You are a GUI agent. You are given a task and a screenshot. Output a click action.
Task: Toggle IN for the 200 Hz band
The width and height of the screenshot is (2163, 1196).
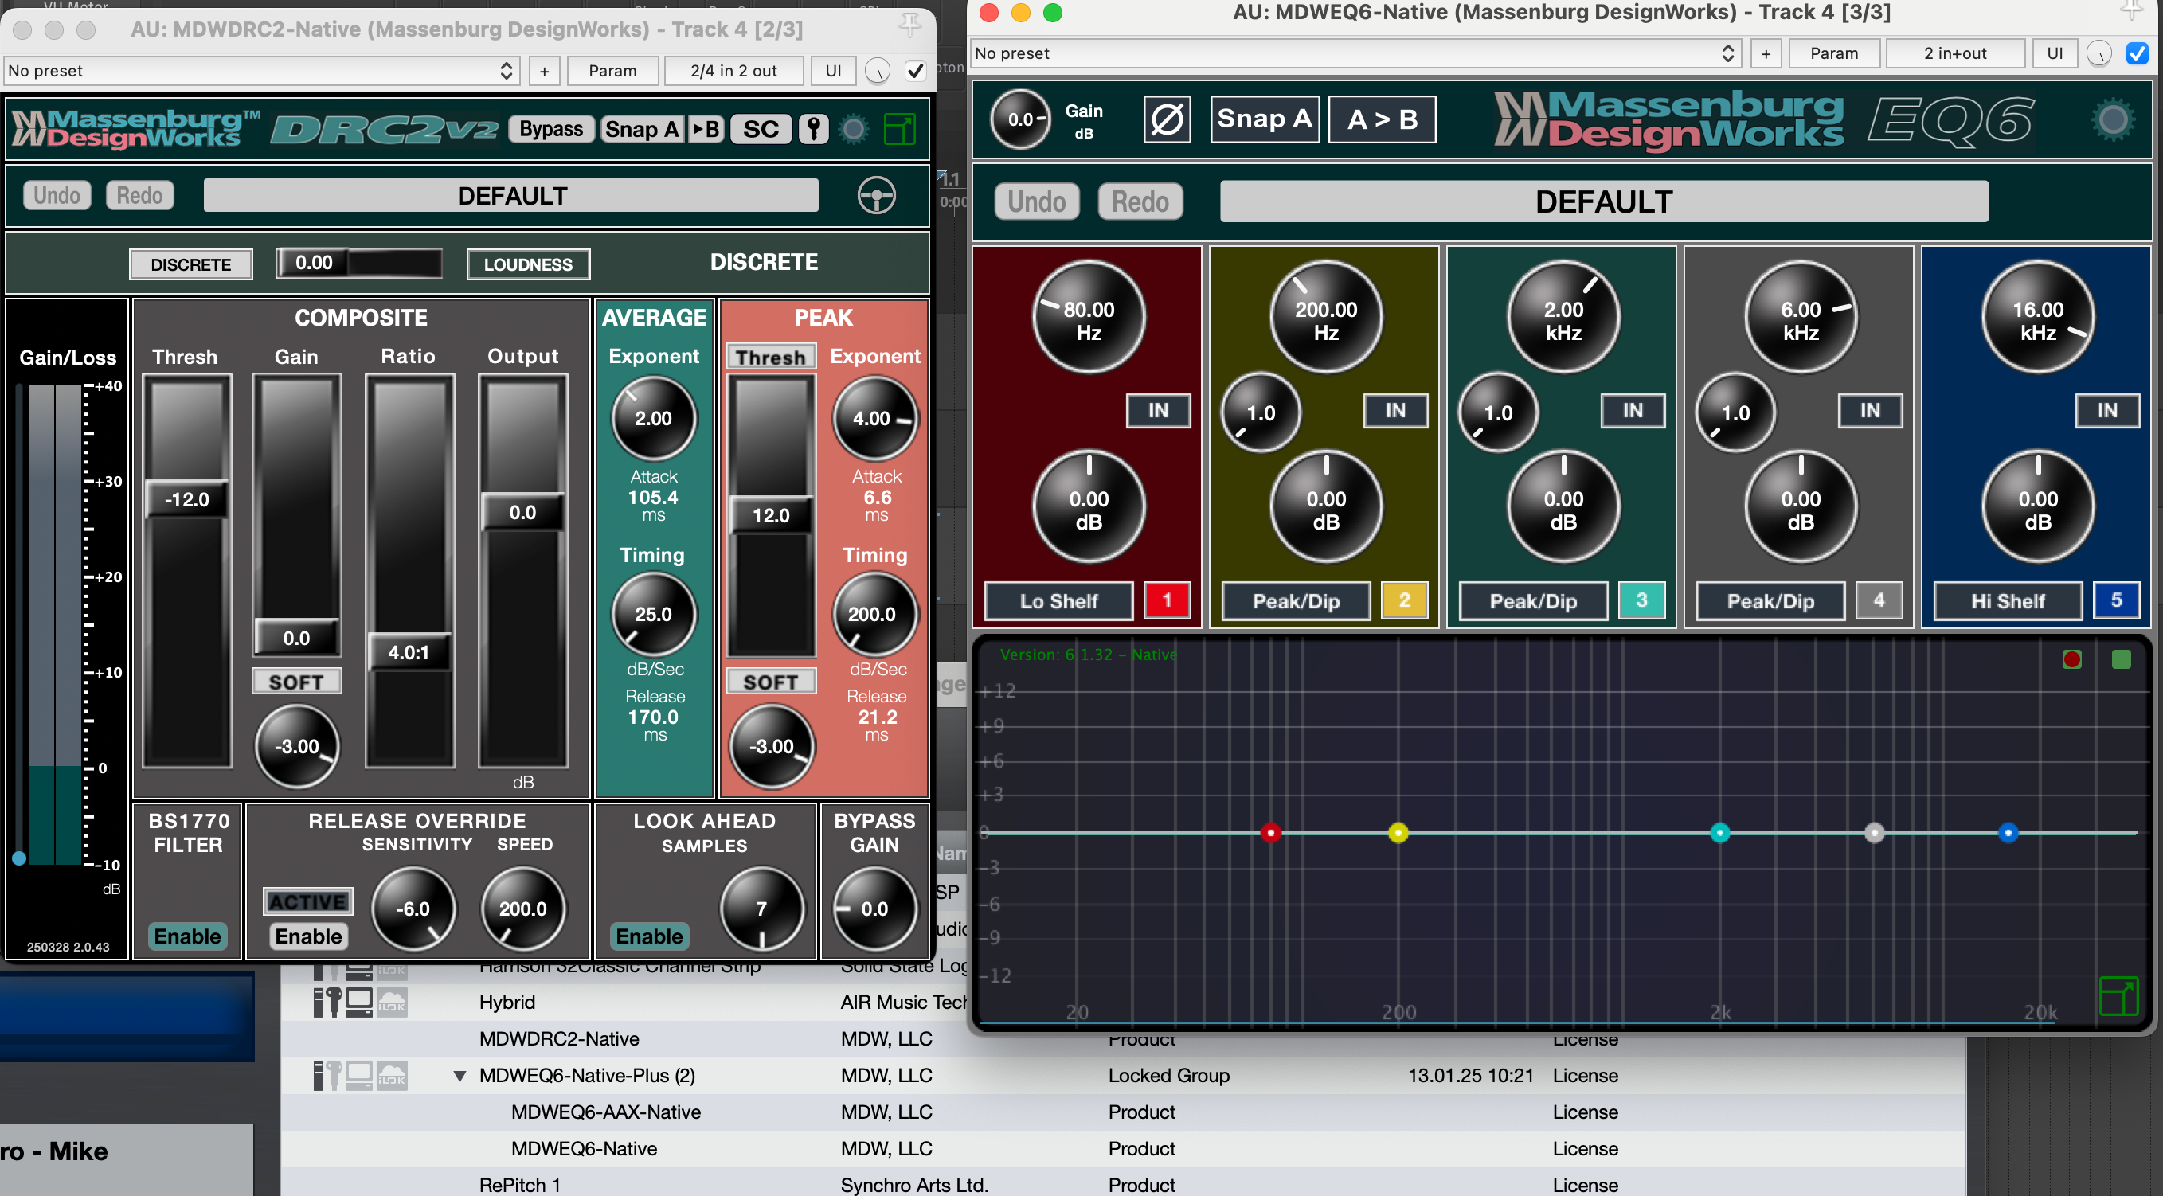point(1394,410)
